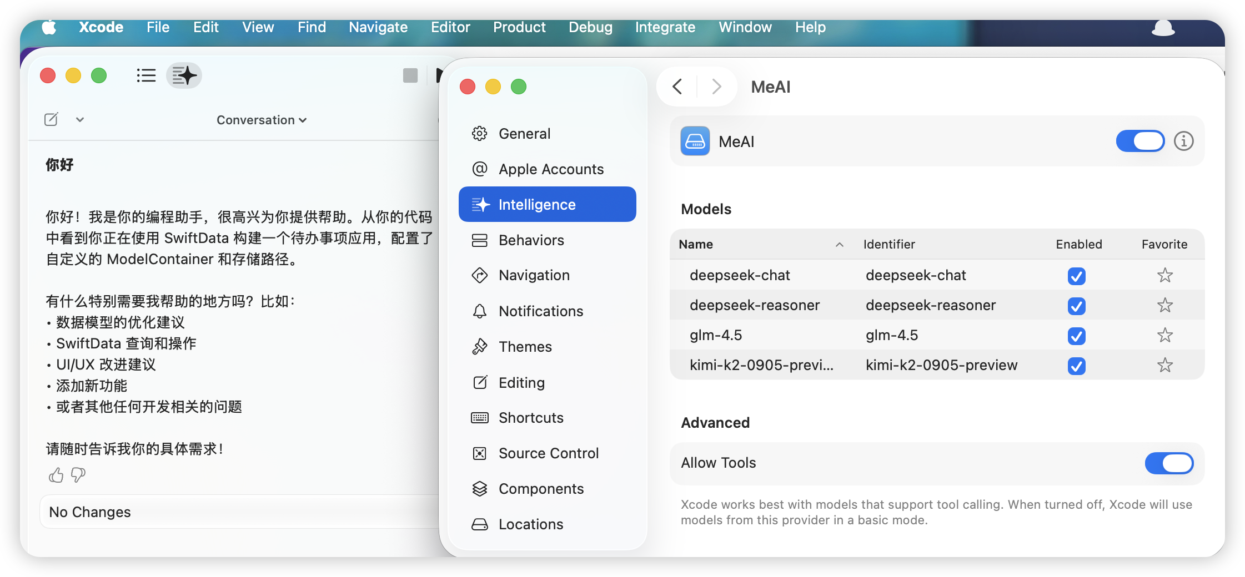1245x577 pixels.
Task: Open the Product menu
Action: (x=519, y=27)
